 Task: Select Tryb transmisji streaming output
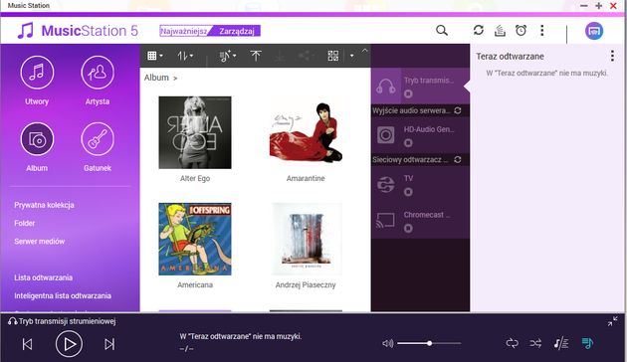[420, 86]
